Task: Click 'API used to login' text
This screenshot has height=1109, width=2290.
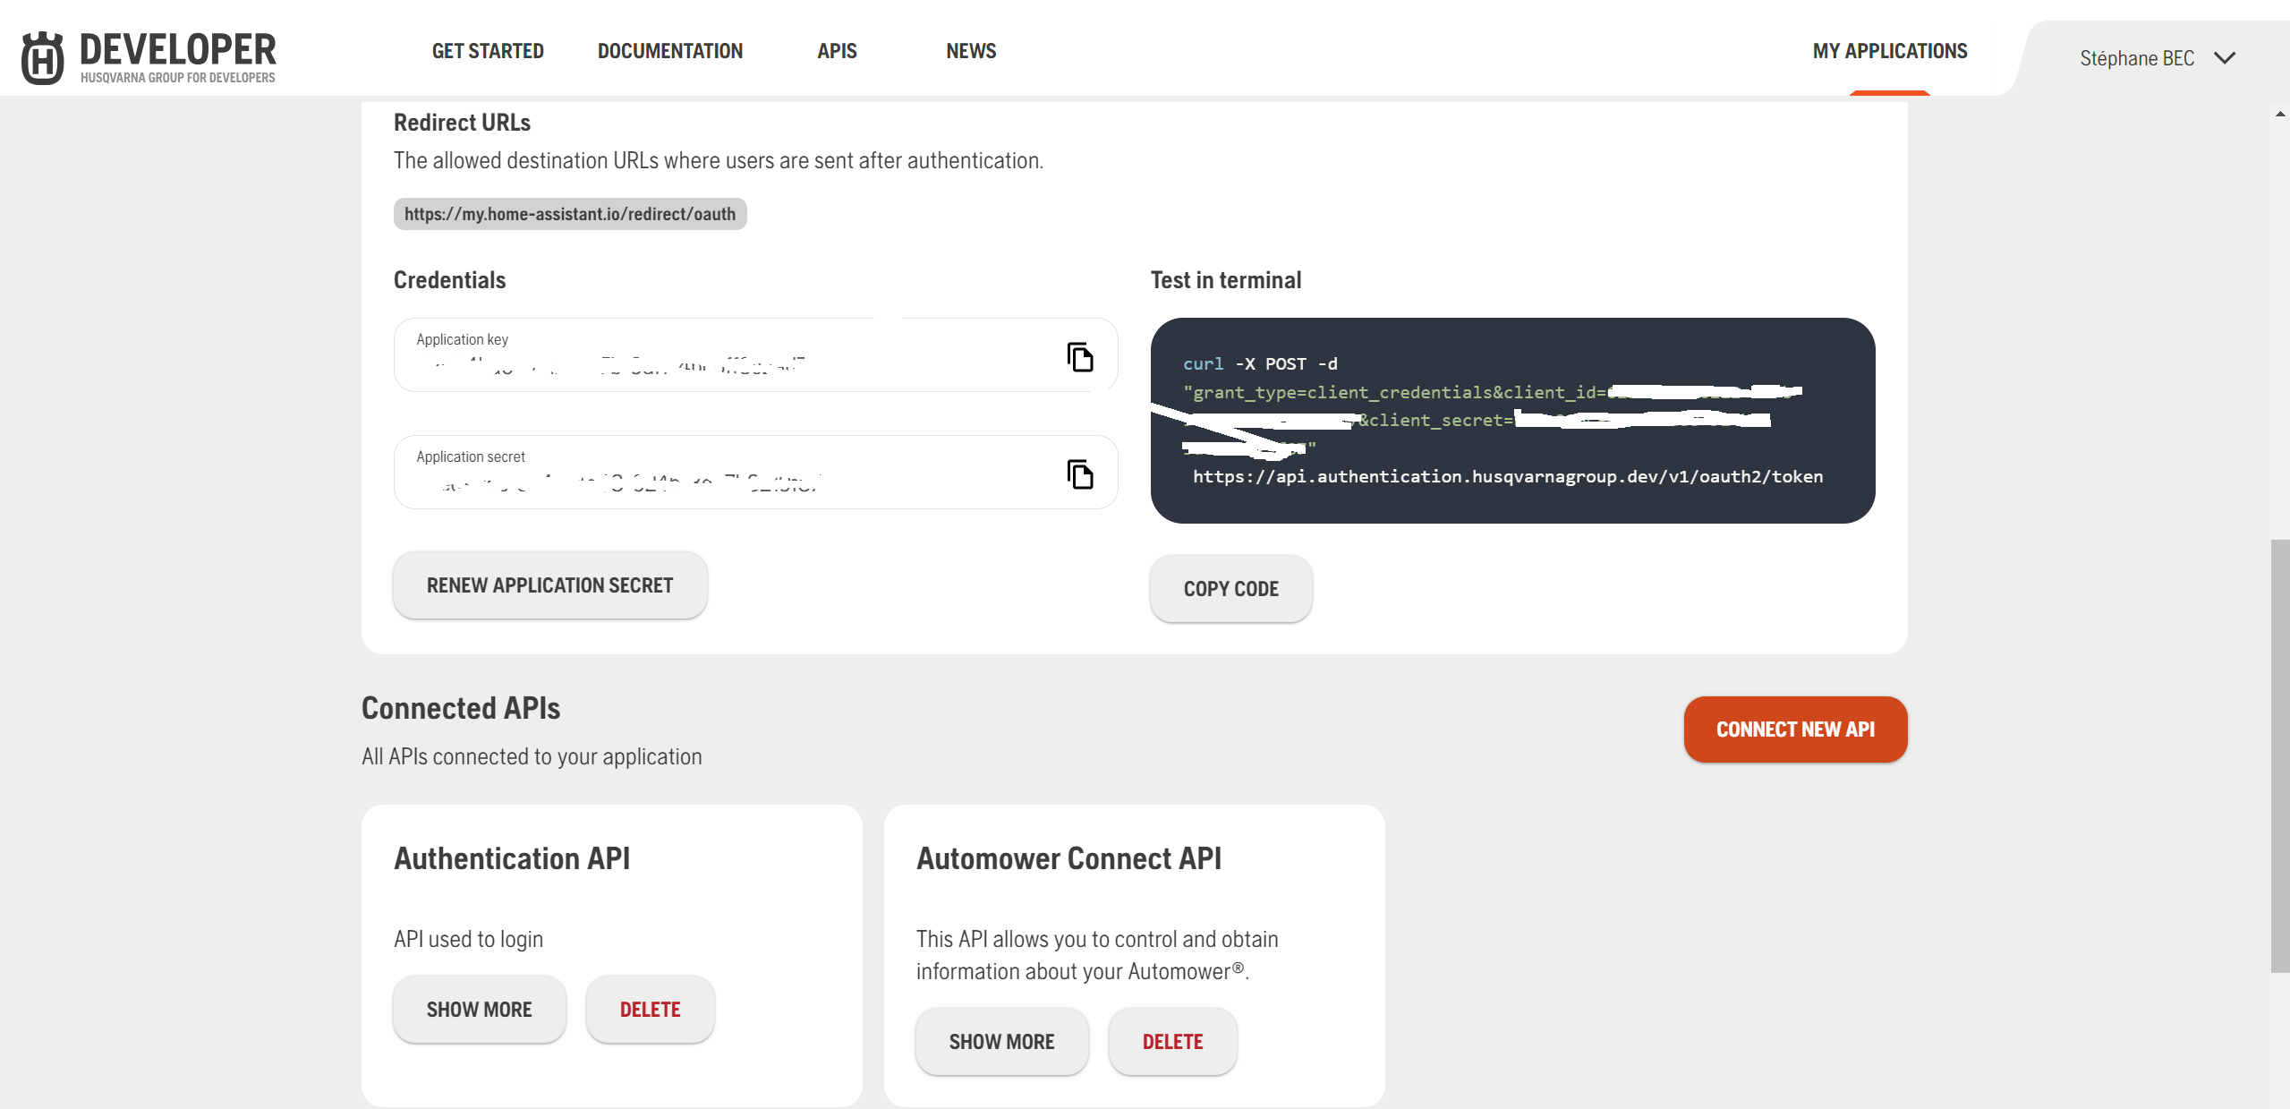Action: (468, 939)
